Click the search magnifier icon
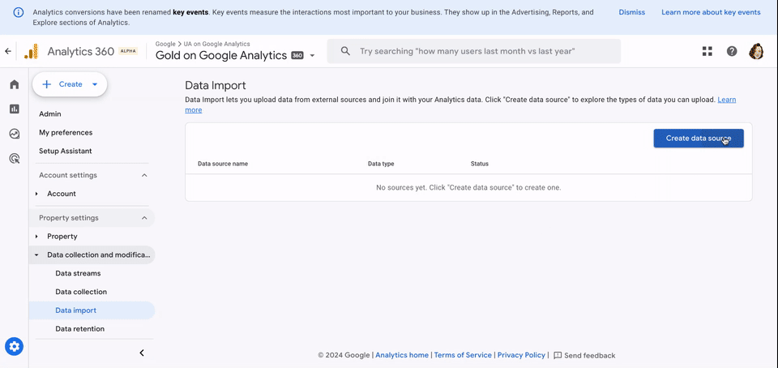 [345, 51]
